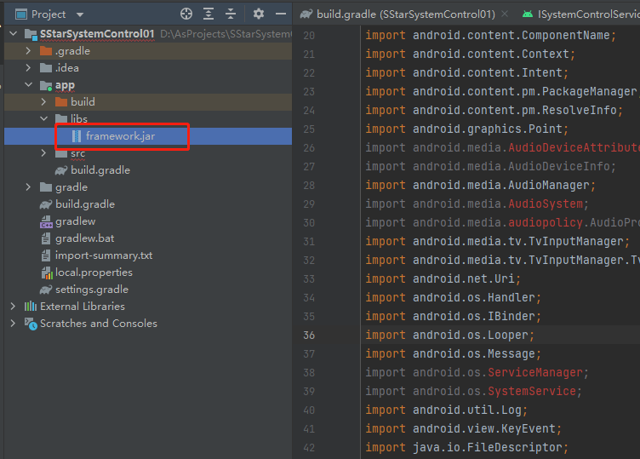Select settings.gradle file
The height and width of the screenshot is (459, 640).
click(x=92, y=290)
